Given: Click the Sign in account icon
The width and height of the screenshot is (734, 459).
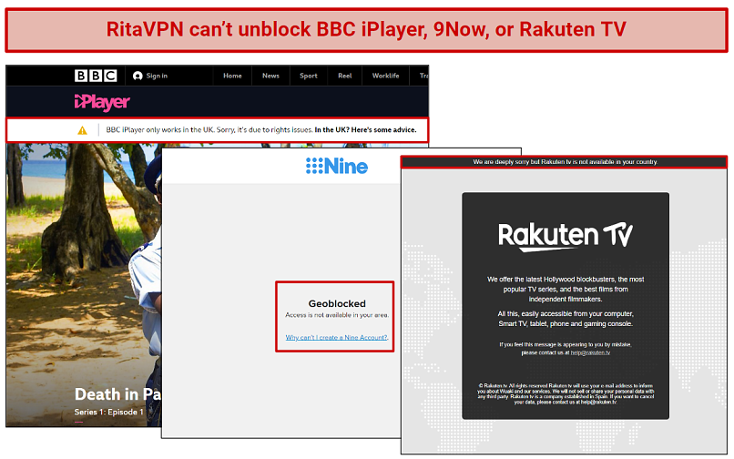Looking at the screenshot, I should point(138,76).
